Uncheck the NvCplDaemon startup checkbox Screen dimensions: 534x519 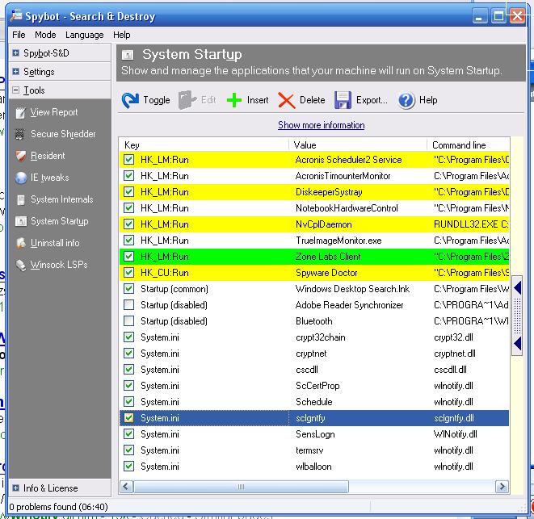pyautogui.click(x=128, y=224)
